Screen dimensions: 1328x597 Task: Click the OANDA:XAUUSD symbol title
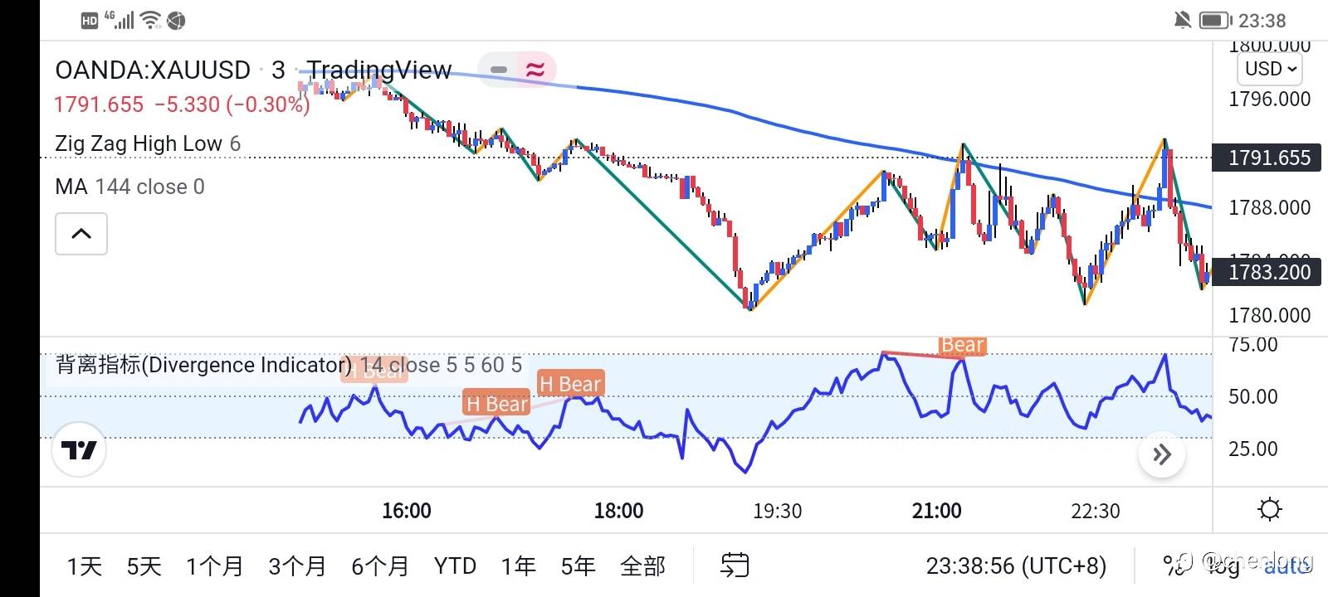[x=153, y=70]
